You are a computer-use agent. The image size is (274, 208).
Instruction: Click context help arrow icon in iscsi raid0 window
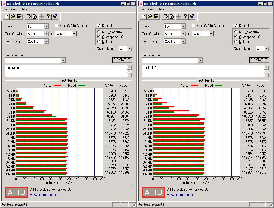tap(192, 16)
